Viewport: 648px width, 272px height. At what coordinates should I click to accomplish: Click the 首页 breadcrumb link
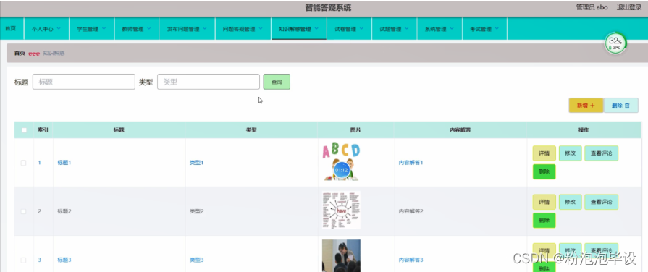pyautogui.click(x=20, y=54)
